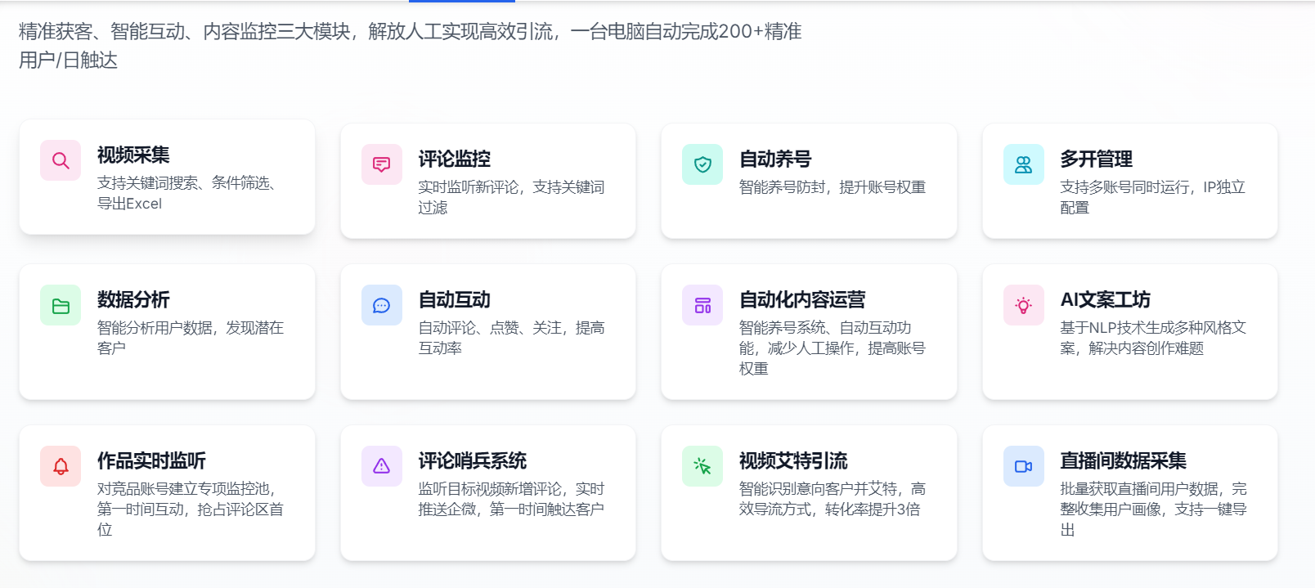Select the 自动养号 feature heading
Image resolution: width=1315 pixels, height=588 pixels.
point(775,159)
